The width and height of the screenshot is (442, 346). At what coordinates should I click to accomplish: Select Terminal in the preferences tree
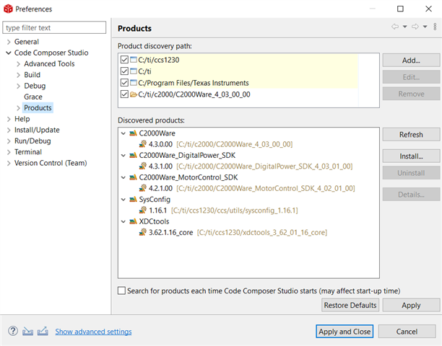(x=28, y=152)
